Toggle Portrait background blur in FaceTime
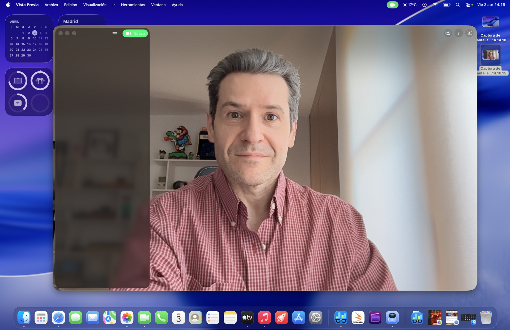 (448, 33)
